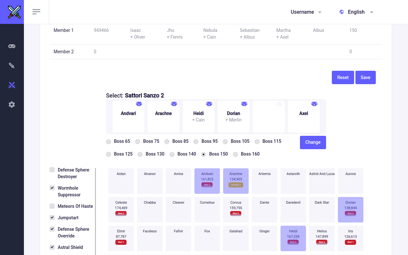Open the English language dropdown

(356, 12)
